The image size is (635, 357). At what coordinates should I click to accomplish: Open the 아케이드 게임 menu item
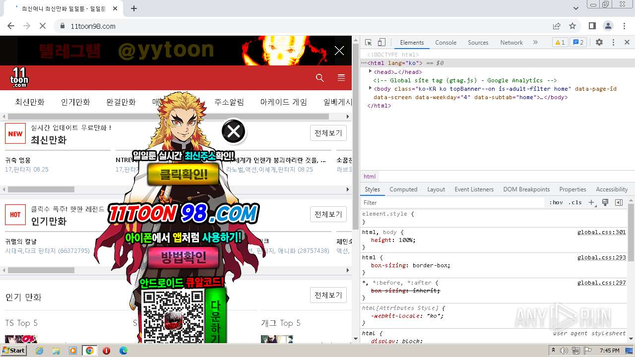[284, 102]
